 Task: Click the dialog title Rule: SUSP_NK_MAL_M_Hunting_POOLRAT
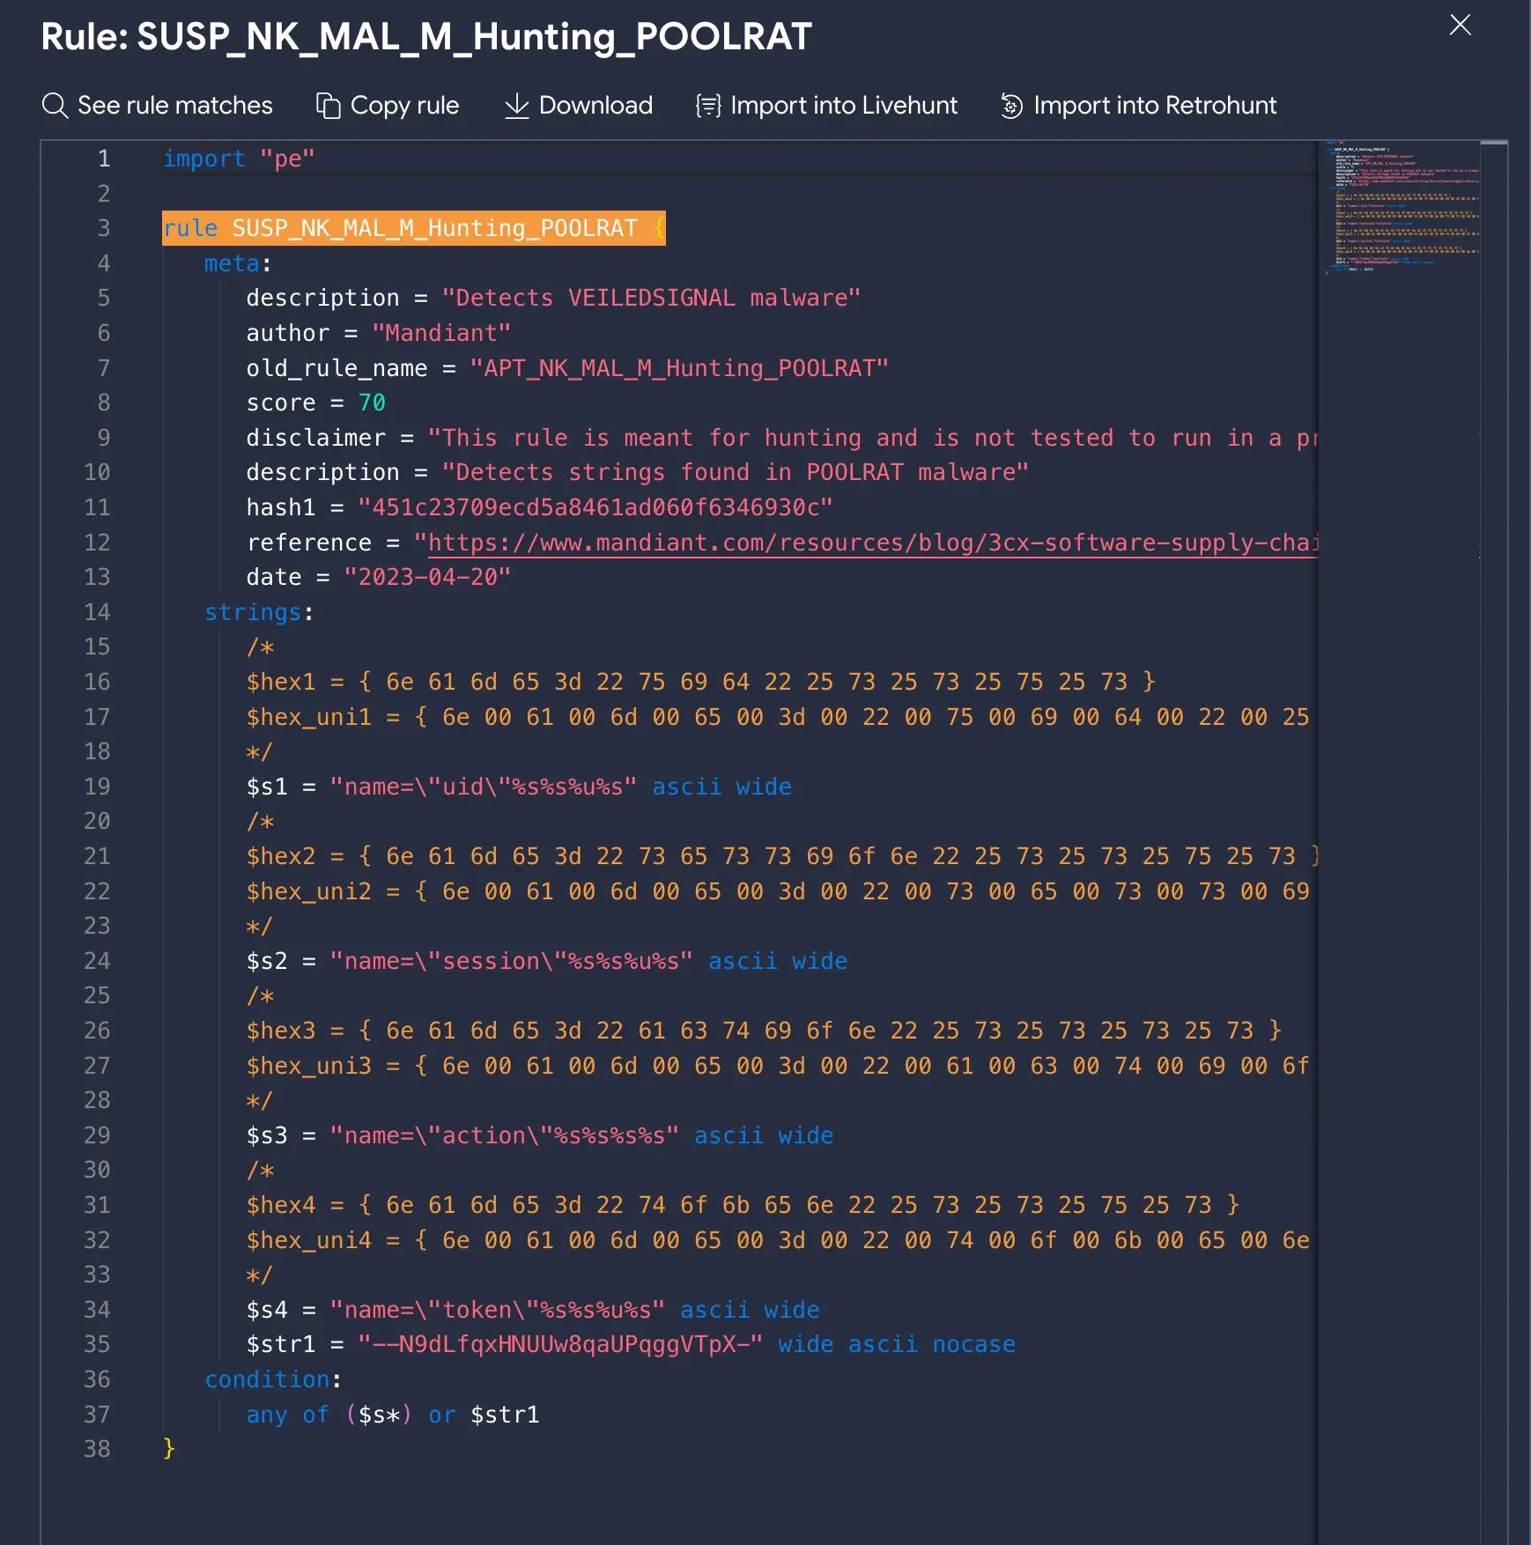(426, 37)
